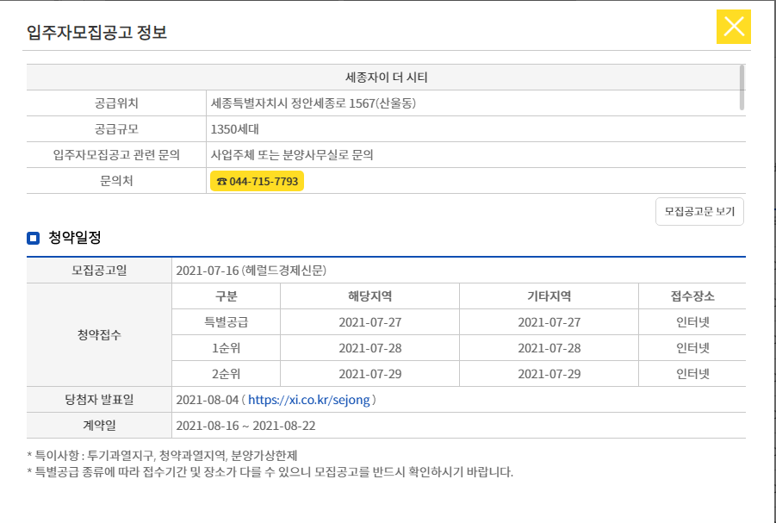Viewport: 776px width, 523px height.
Task: Select the 2021-08-04 announcement date
Action: point(208,400)
